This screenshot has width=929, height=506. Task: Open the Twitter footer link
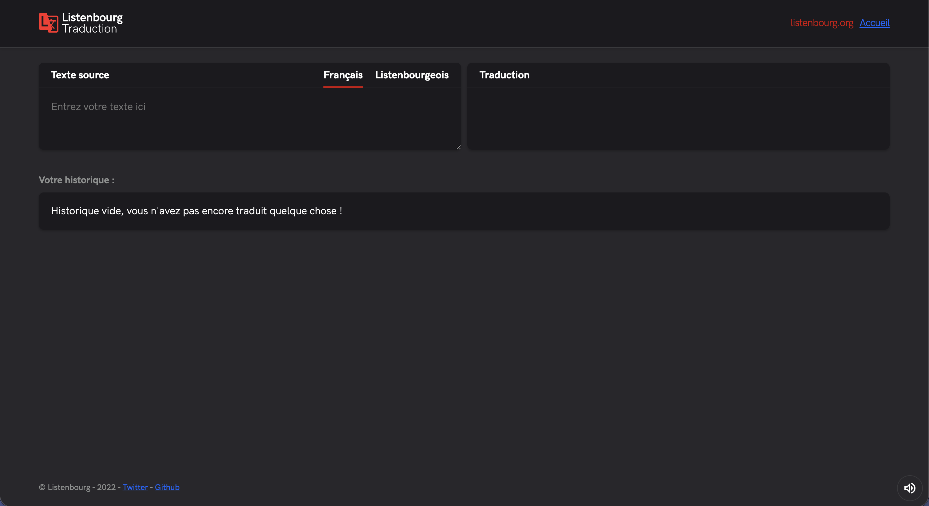(x=135, y=487)
